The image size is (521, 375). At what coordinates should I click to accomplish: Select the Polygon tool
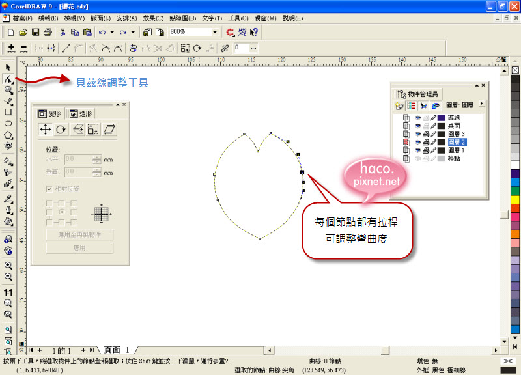point(8,135)
